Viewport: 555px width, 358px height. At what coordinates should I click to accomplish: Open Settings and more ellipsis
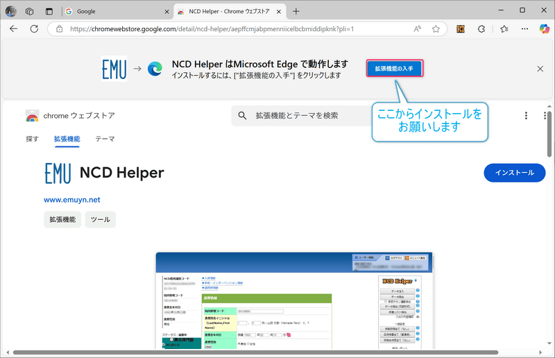point(524,29)
